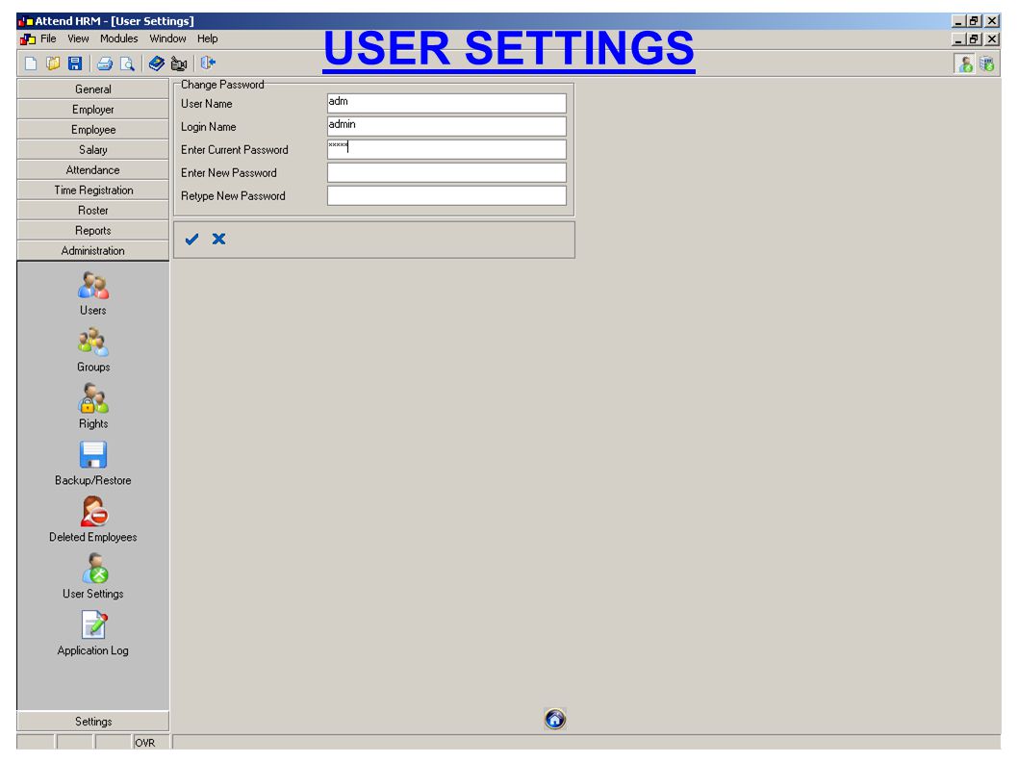Screen dimensions: 1018x763
Task: Click the Enter New Password field
Action: (x=446, y=173)
